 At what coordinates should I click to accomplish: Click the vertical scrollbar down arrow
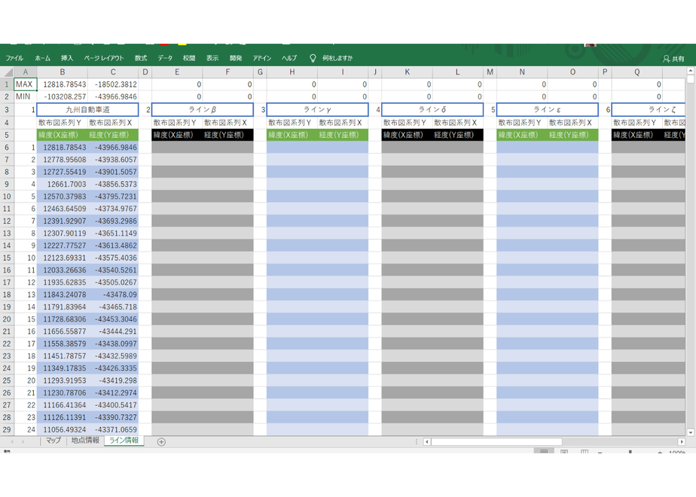690,432
